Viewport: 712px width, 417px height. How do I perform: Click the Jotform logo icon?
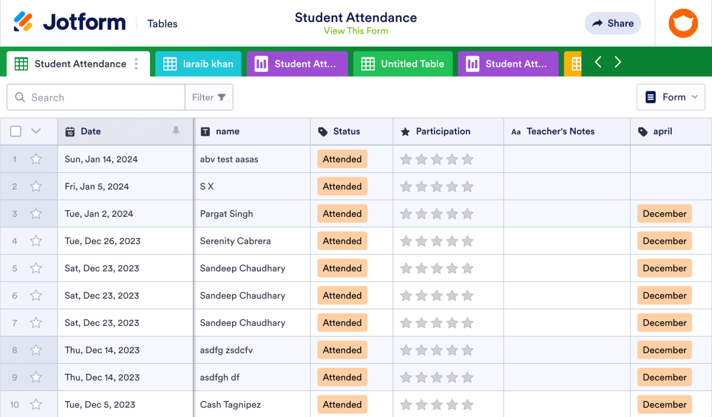click(x=25, y=22)
